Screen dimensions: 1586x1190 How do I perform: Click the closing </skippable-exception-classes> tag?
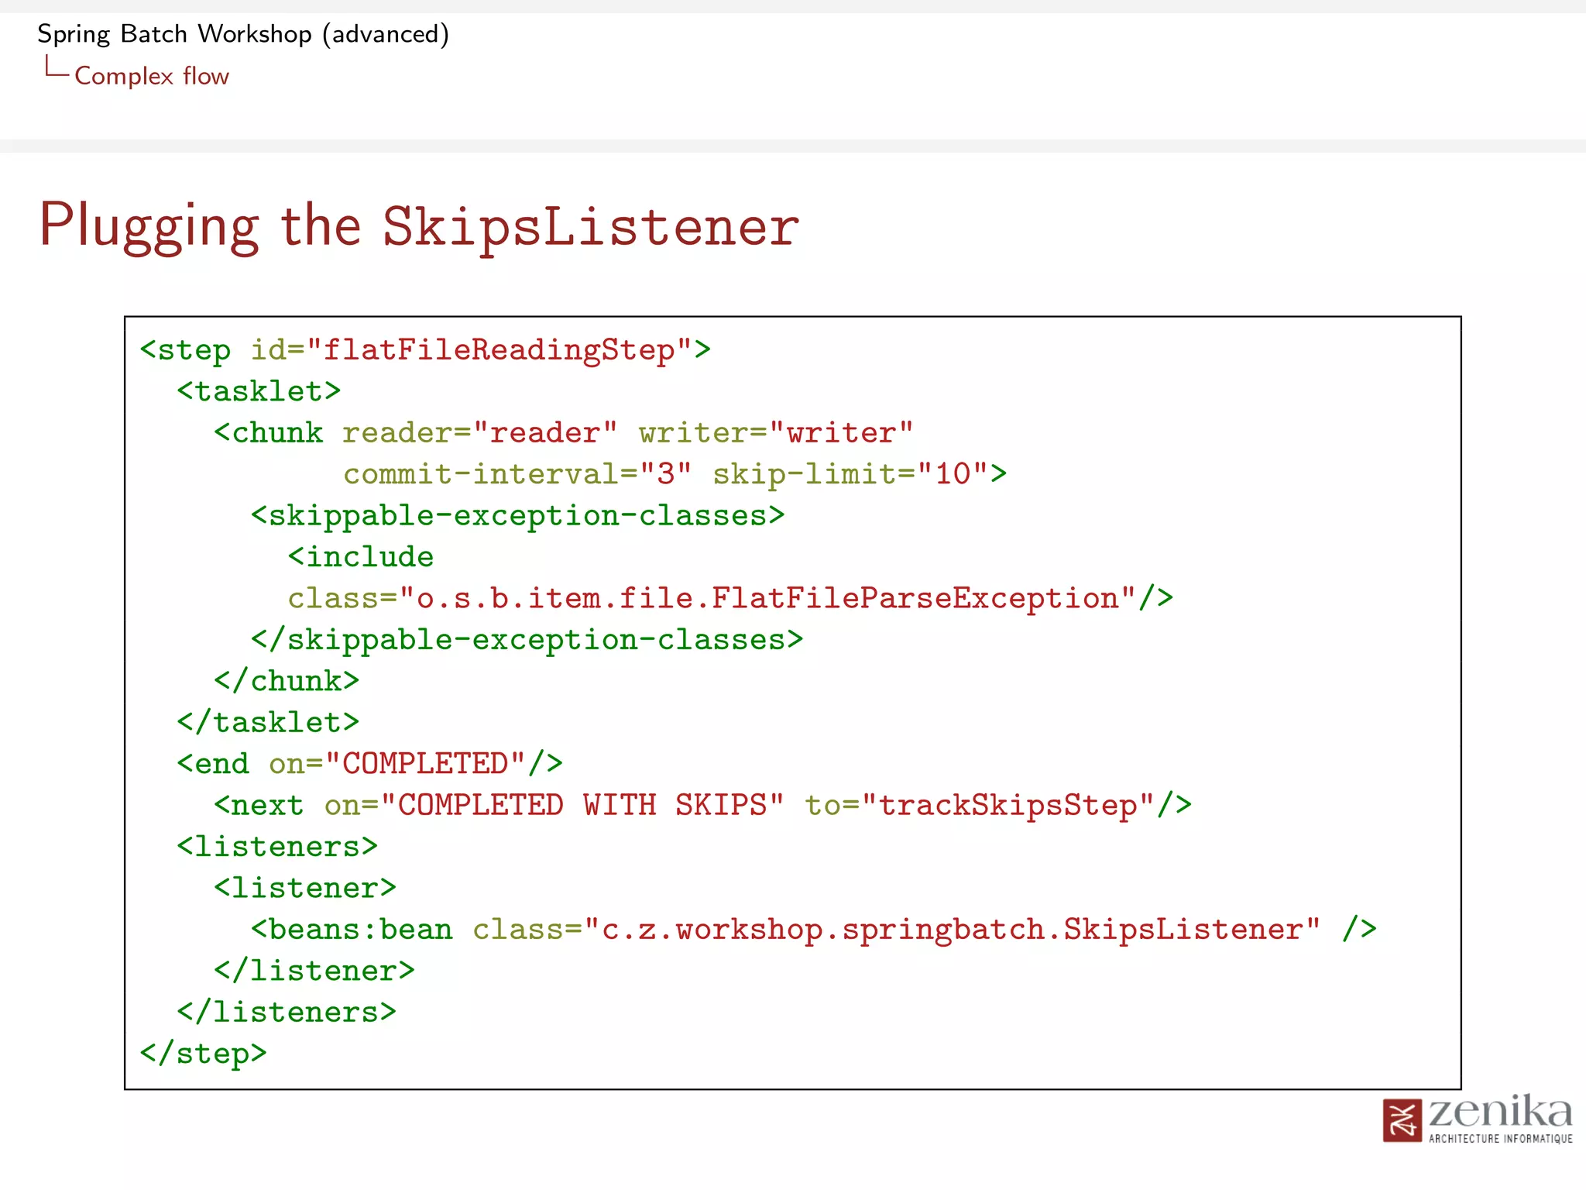pyautogui.click(x=527, y=640)
